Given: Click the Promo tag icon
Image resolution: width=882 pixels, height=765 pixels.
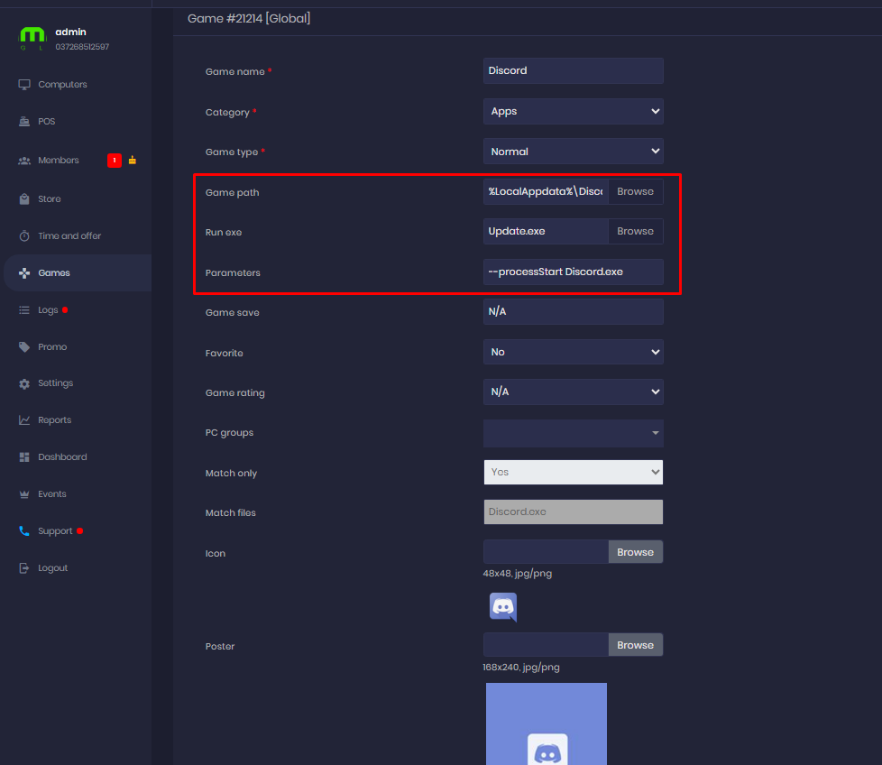Looking at the screenshot, I should [24, 347].
